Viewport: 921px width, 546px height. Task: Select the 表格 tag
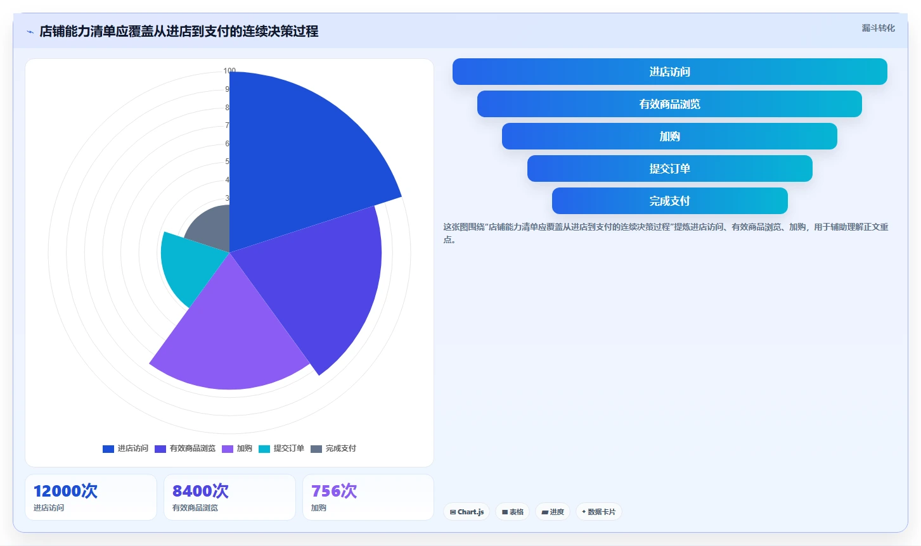click(x=512, y=512)
